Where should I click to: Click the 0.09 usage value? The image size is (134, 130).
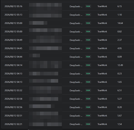pos(120,57)
